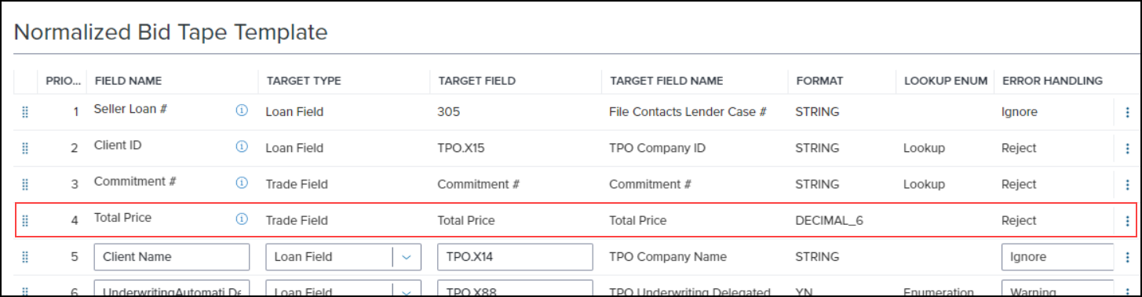Click info icon next to Seller Loan #
This screenshot has height=297, width=1142.
242,111
